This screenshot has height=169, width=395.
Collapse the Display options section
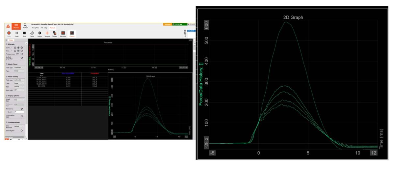pyautogui.click(x=6, y=96)
